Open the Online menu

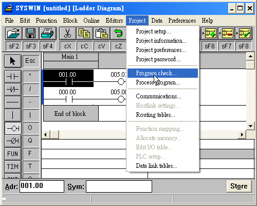click(91, 21)
